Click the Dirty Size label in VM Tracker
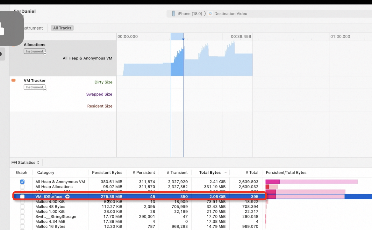 [x=103, y=82]
